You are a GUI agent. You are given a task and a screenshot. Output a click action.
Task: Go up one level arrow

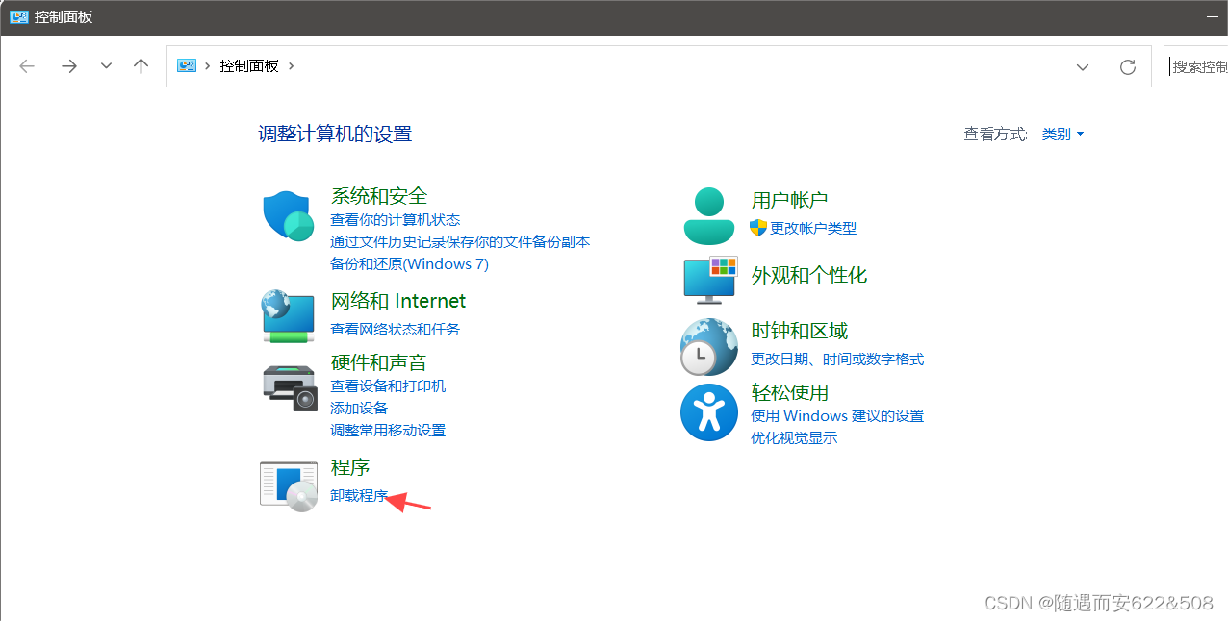[141, 66]
